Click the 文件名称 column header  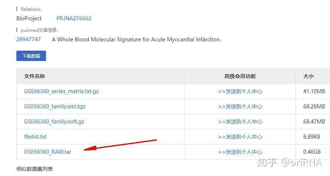click(x=35, y=76)
